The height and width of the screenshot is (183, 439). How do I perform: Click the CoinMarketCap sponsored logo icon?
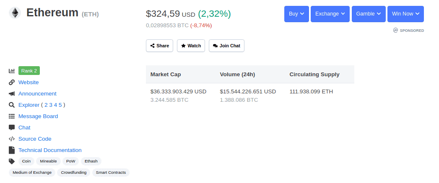[x=395, y=30]
